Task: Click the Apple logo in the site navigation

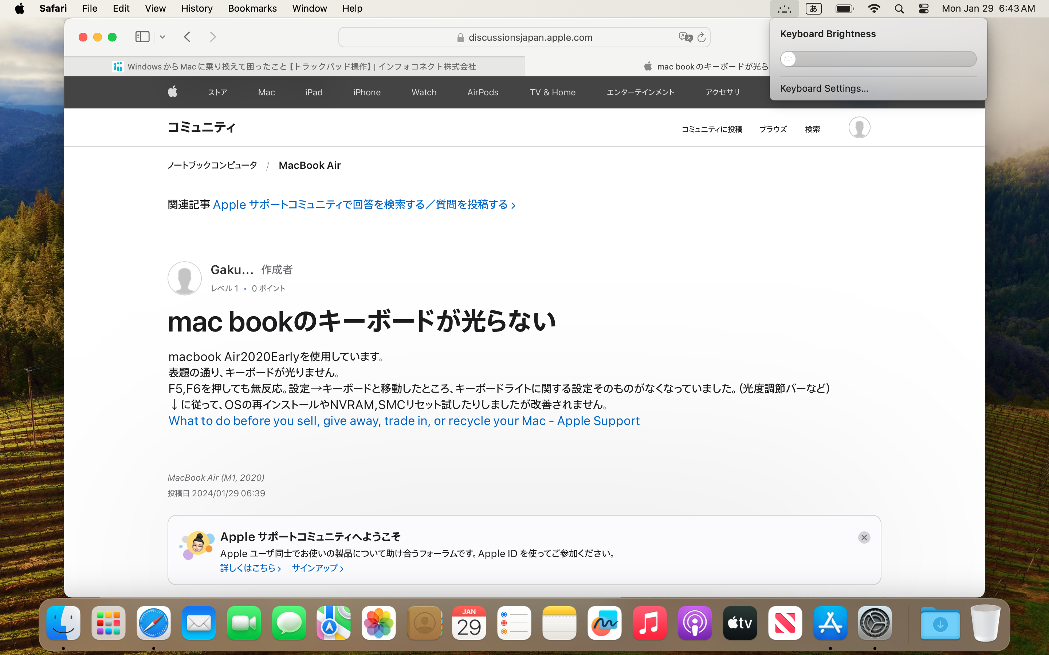Action: (x=173, y=92)
